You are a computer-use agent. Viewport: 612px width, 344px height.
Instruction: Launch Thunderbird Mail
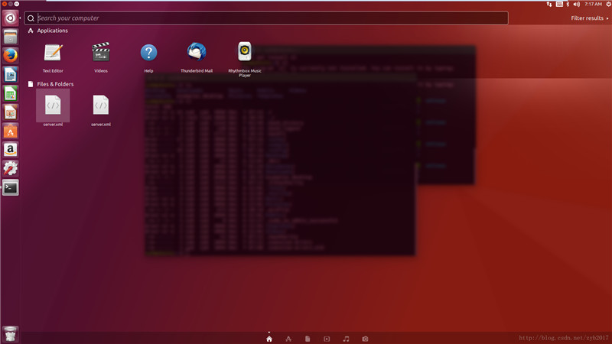point(197,53)
